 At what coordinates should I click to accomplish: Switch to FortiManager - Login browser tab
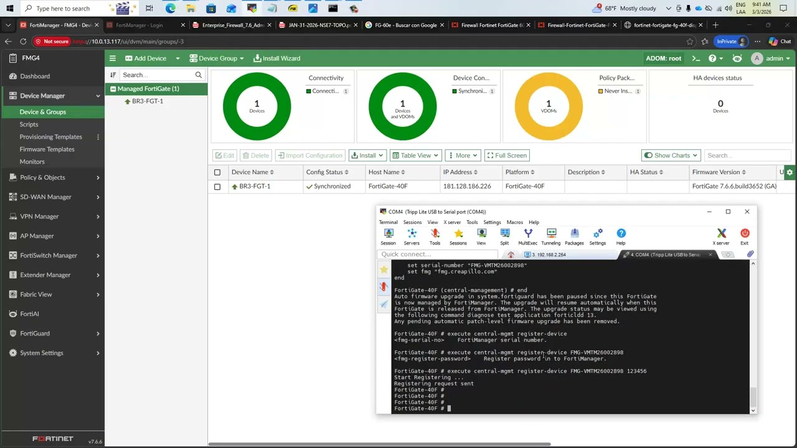tap(146, 26)
